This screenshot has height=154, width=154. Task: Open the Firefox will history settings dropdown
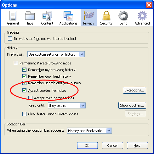pos(56,54)
